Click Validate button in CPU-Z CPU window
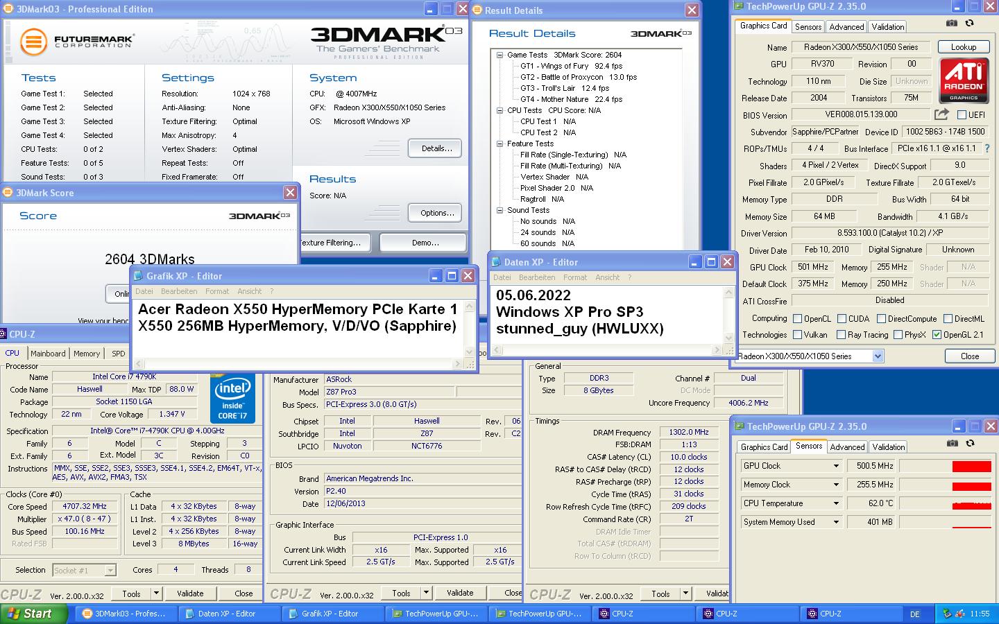 [x=190, y=593]
